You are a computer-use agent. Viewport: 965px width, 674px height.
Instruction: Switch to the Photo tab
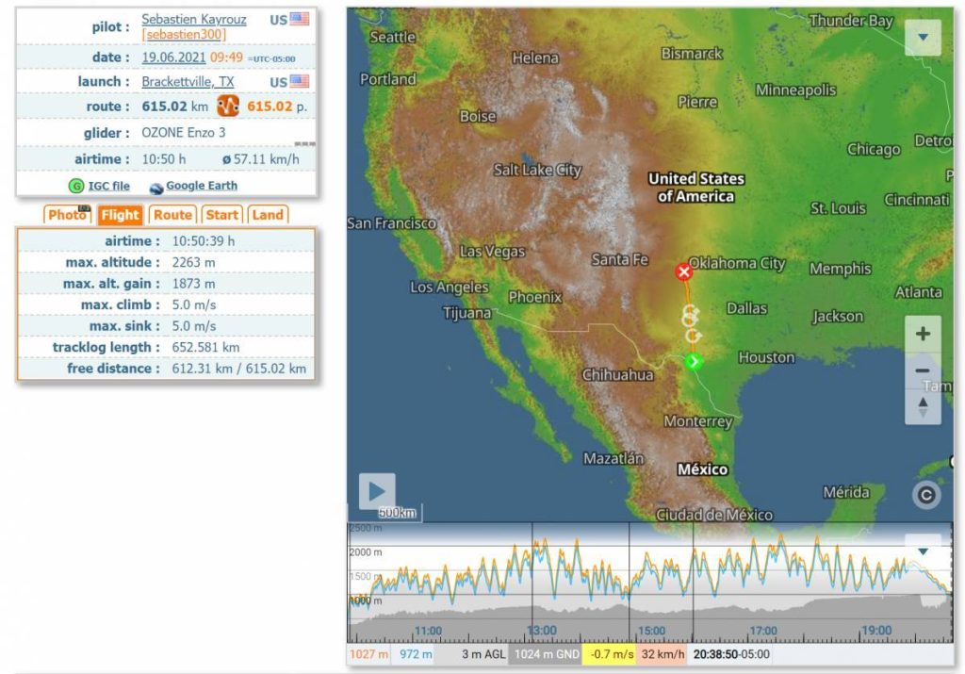coord(67,215)
